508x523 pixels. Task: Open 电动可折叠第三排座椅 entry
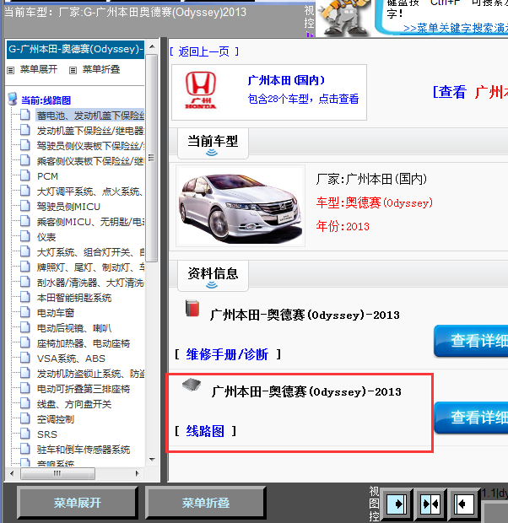coord(84,389)
